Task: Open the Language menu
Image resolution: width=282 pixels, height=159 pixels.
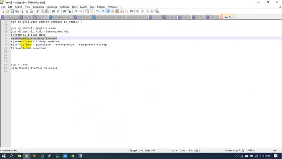Action: pyautogui.click(x=52, y=7)
